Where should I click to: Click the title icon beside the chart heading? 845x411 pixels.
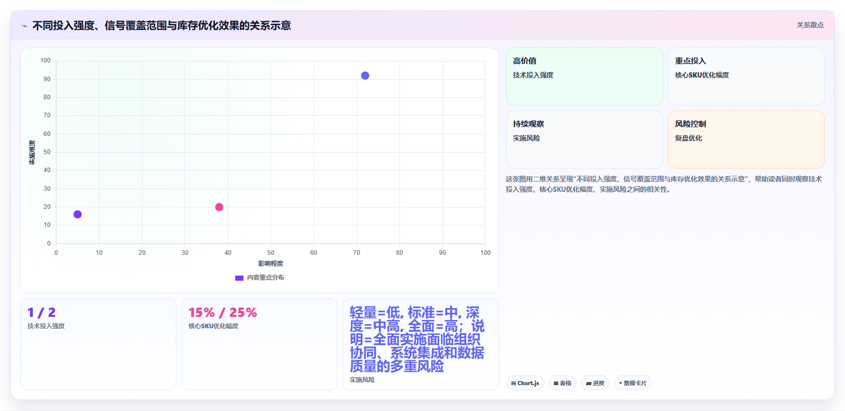click(24, 26)
